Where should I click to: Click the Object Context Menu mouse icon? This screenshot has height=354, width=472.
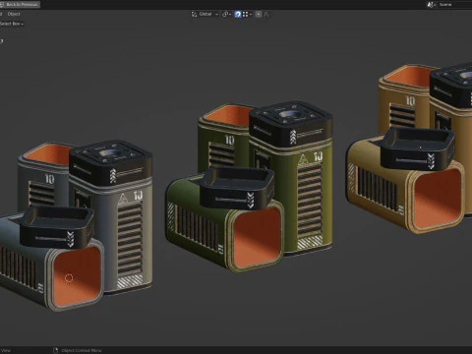[x=55, y=350]
